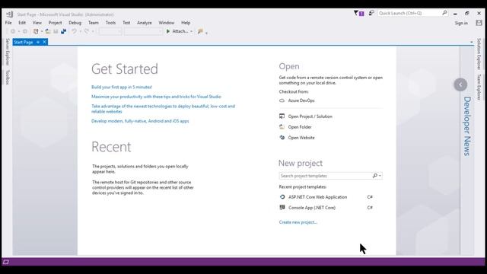Click the Save toolbar icon
The width and height of the screenshot is (487, 274).
(56, 31)
